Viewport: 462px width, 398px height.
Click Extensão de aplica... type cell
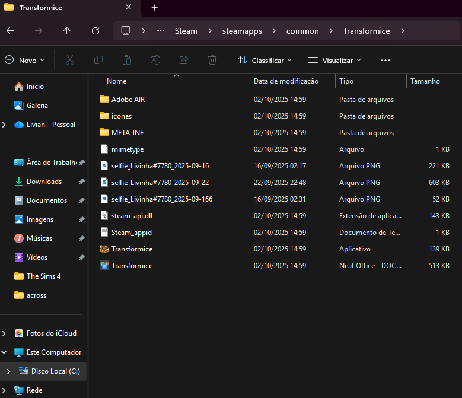click(370, 216)
